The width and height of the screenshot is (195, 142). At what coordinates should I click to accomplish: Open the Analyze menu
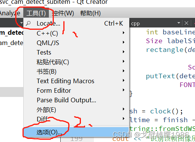[10, 13]
